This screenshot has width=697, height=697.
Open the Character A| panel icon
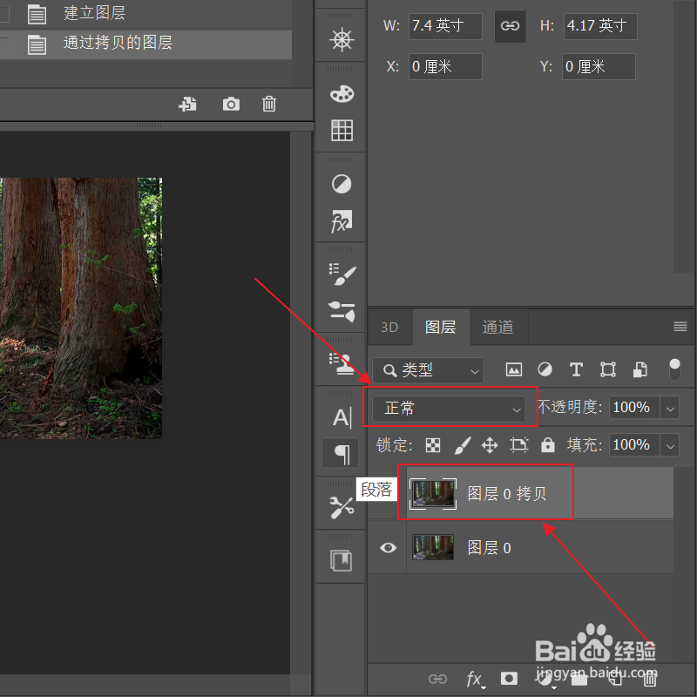342,418
